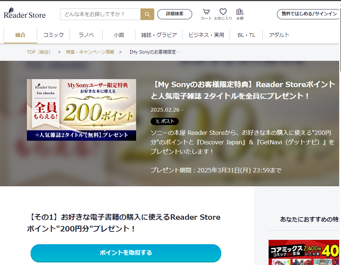Click the ポイントを取得する button
The height and width of the screenshot is (265, 341).
click(x=126, y=253)
